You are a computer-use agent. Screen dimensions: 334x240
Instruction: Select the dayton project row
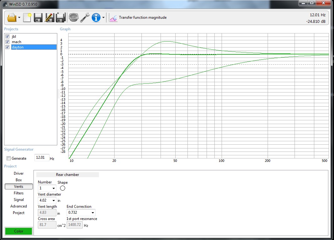[34, 47]
